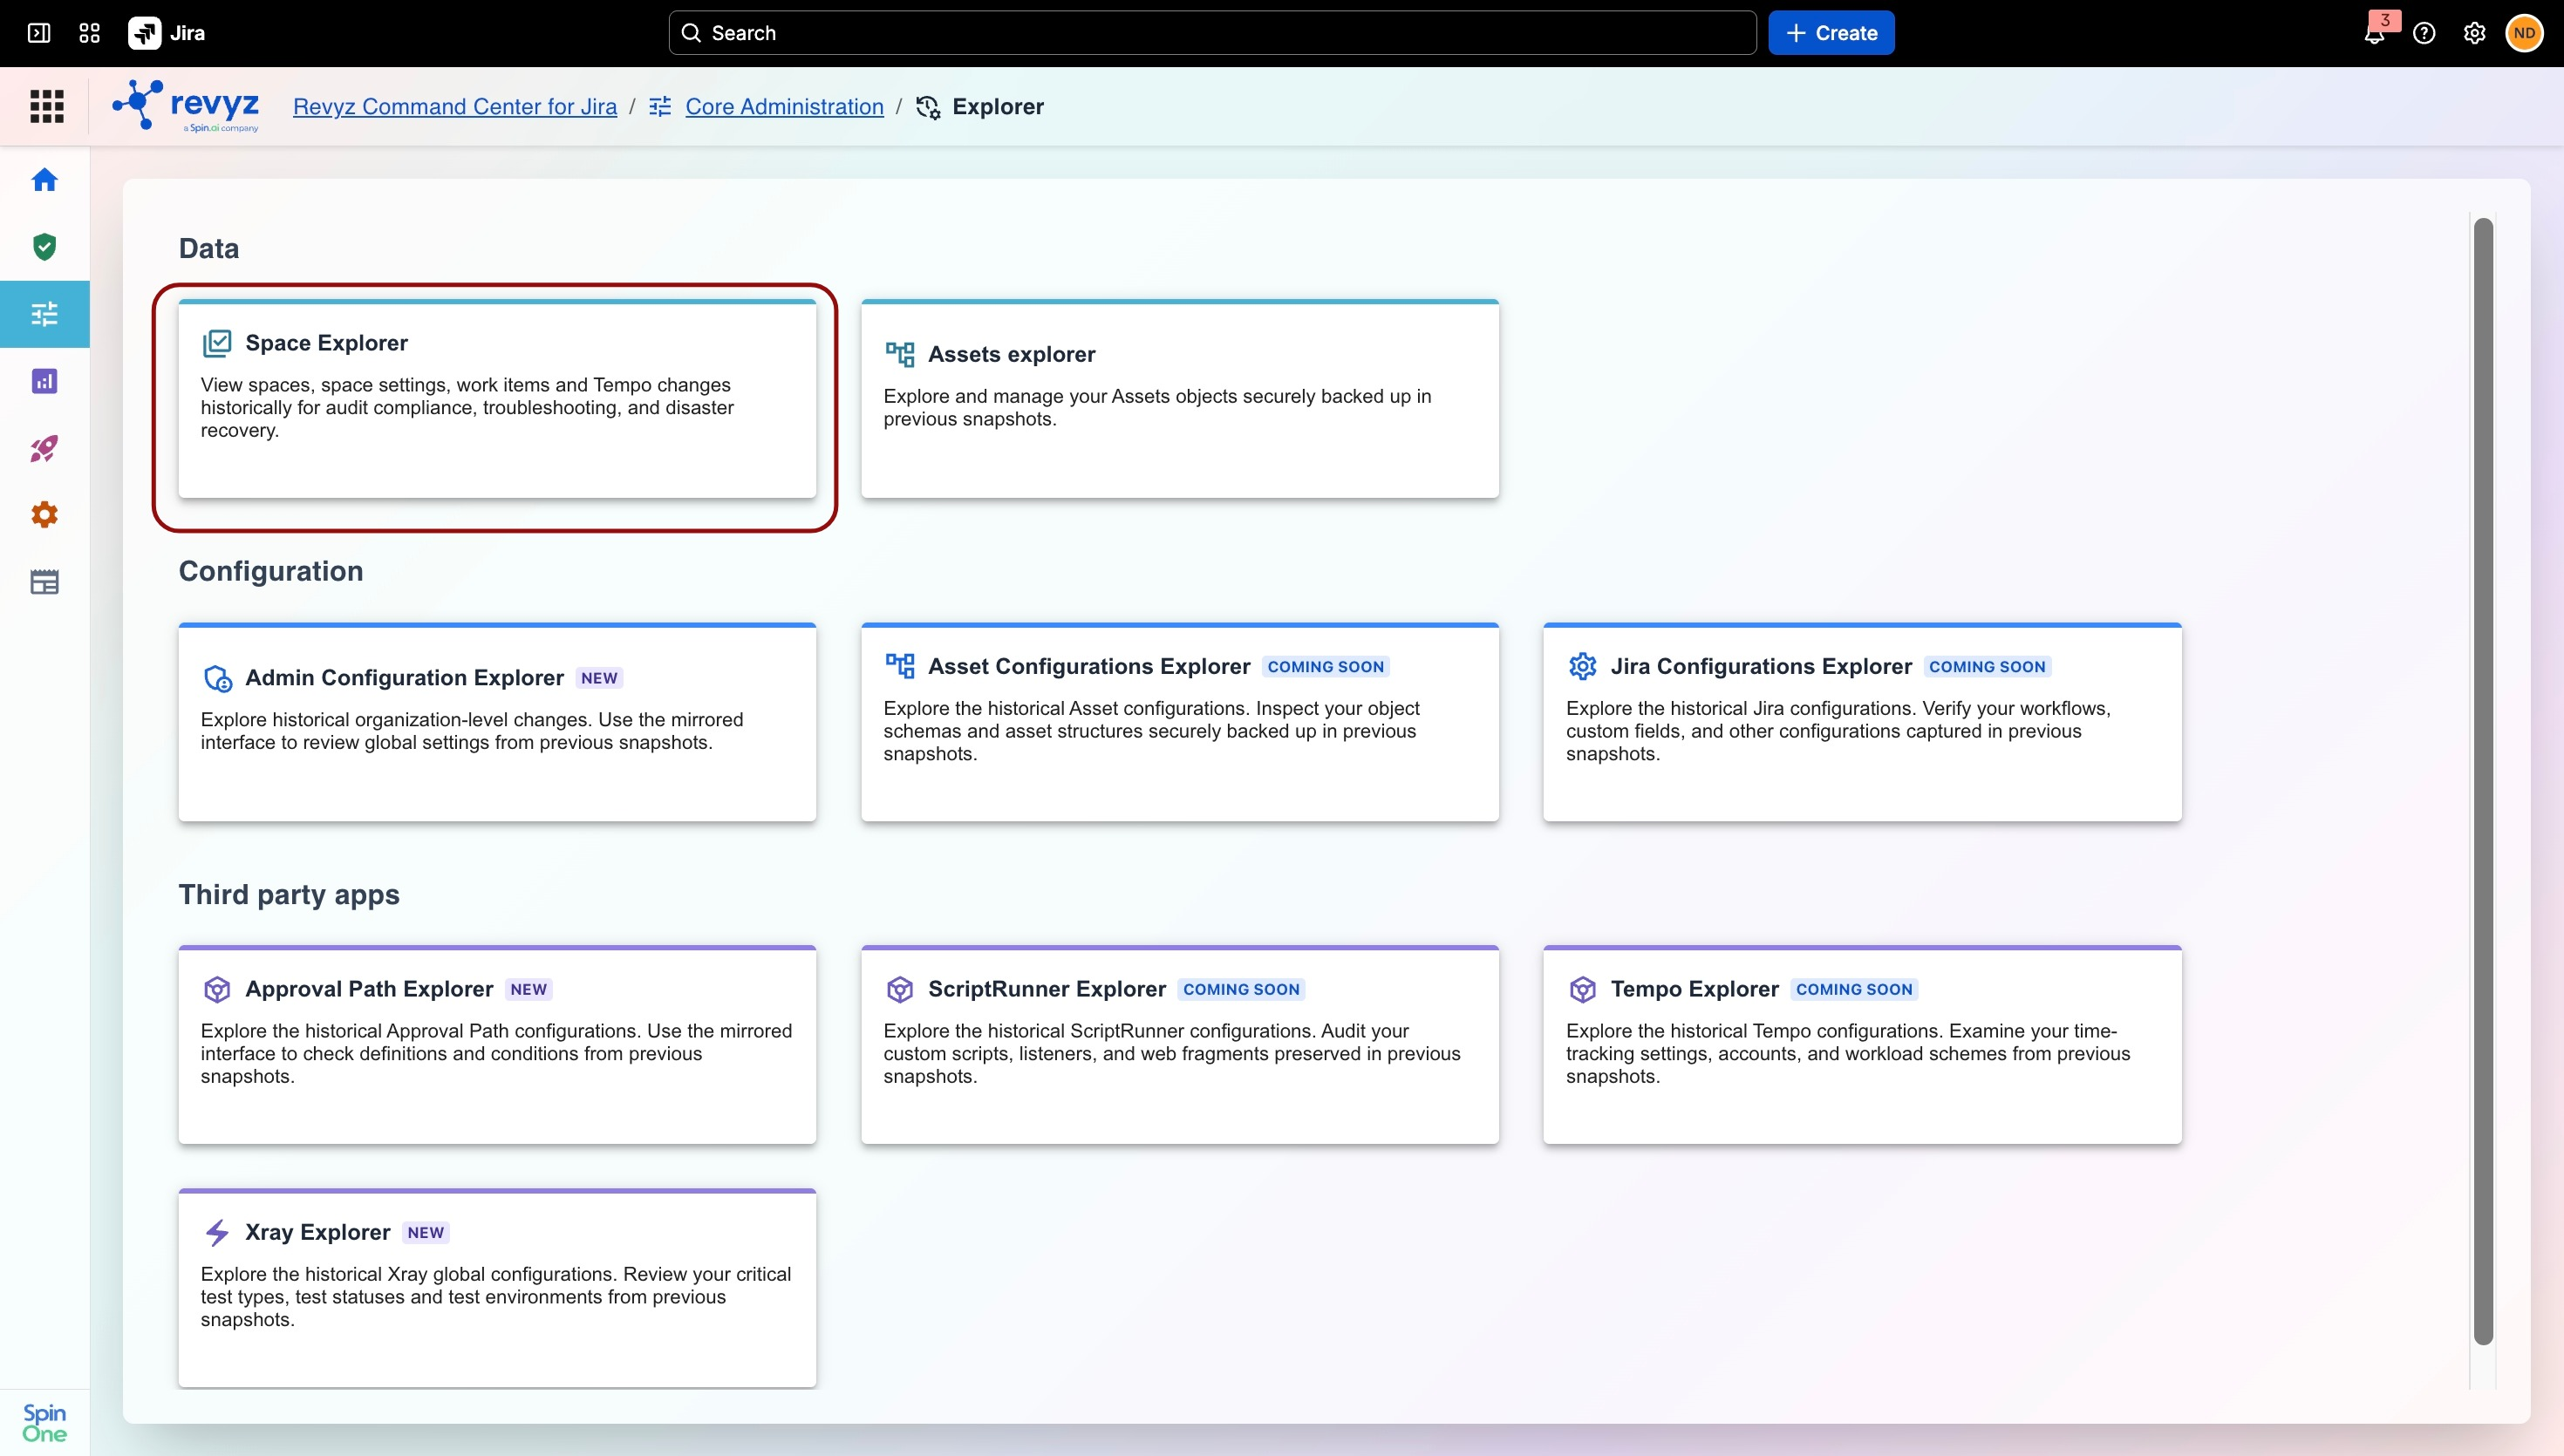
Task: Click the Data section heading
Action: pyautogui.click(x=209, y=248)
